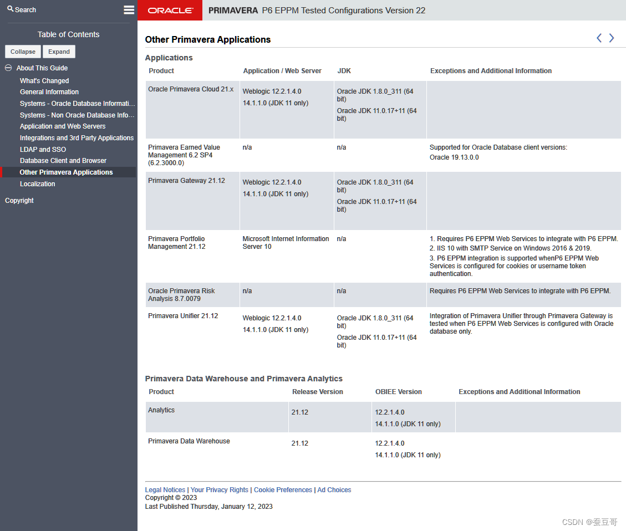Click Applications section heading

point(169,58)
